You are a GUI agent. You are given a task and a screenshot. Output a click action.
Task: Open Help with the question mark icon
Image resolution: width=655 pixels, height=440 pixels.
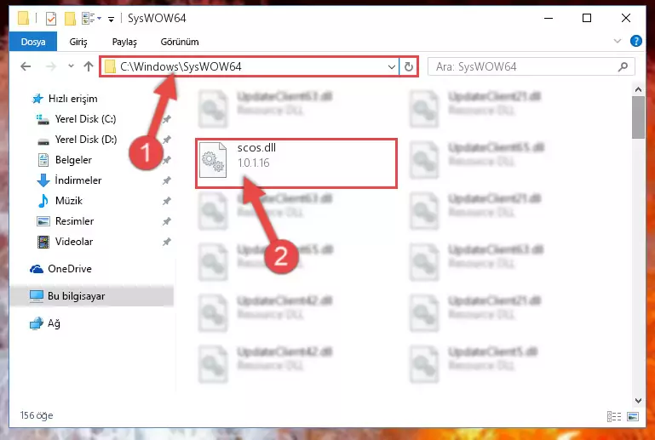(635, 41)
